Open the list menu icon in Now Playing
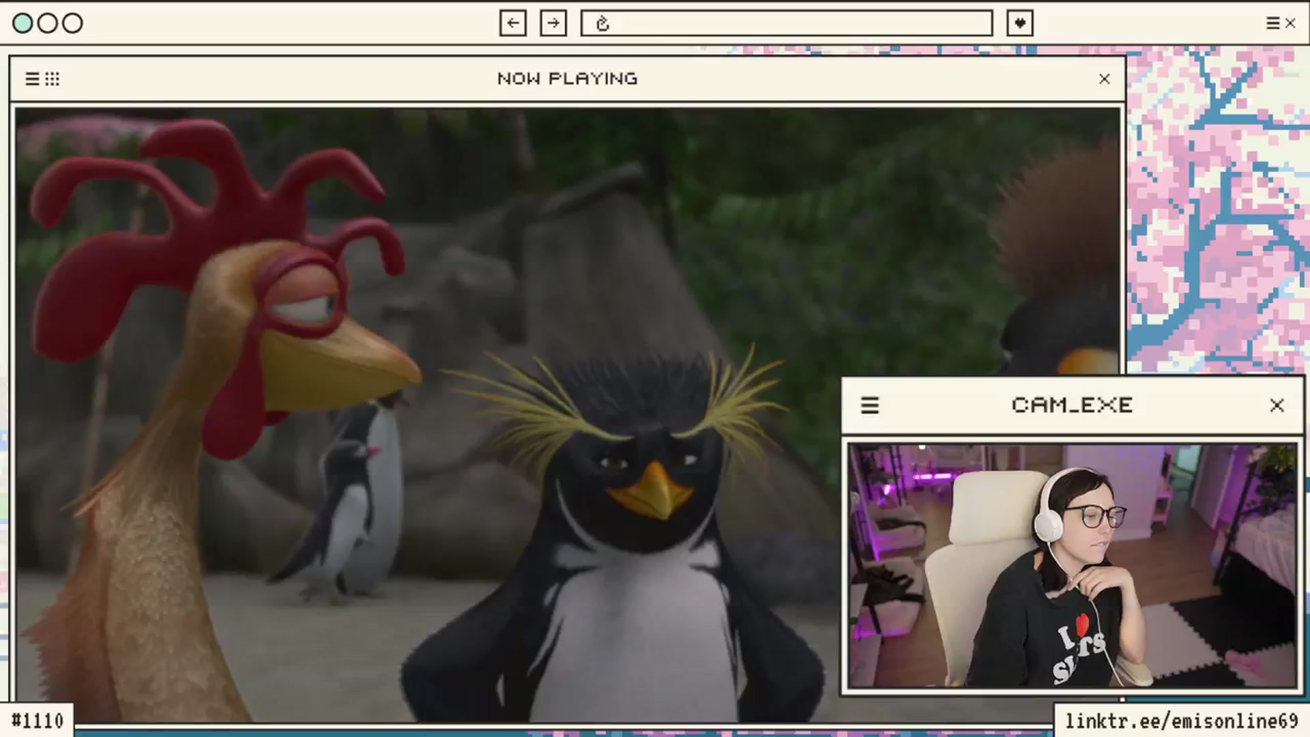This screenshot has width=1310, height=737. pyautogui.click(x=32, y=79)
